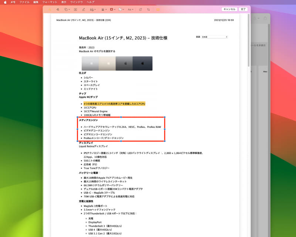Click the Crop tool in the toolbar

[x=148, y=10]
